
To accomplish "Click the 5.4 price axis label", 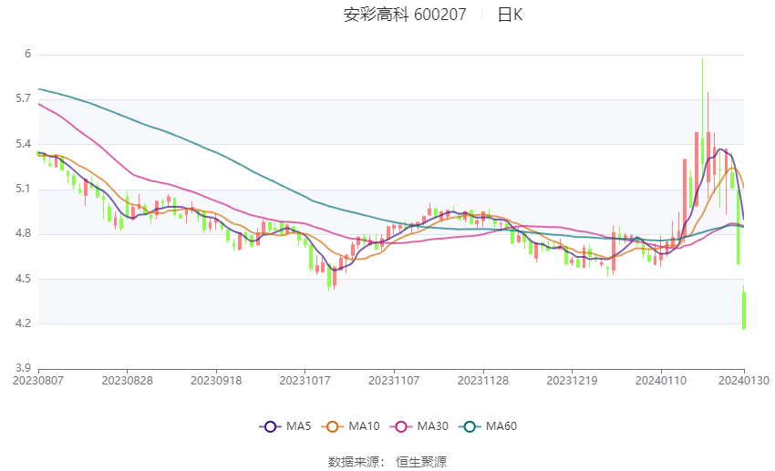I will (x=23, y=144).
